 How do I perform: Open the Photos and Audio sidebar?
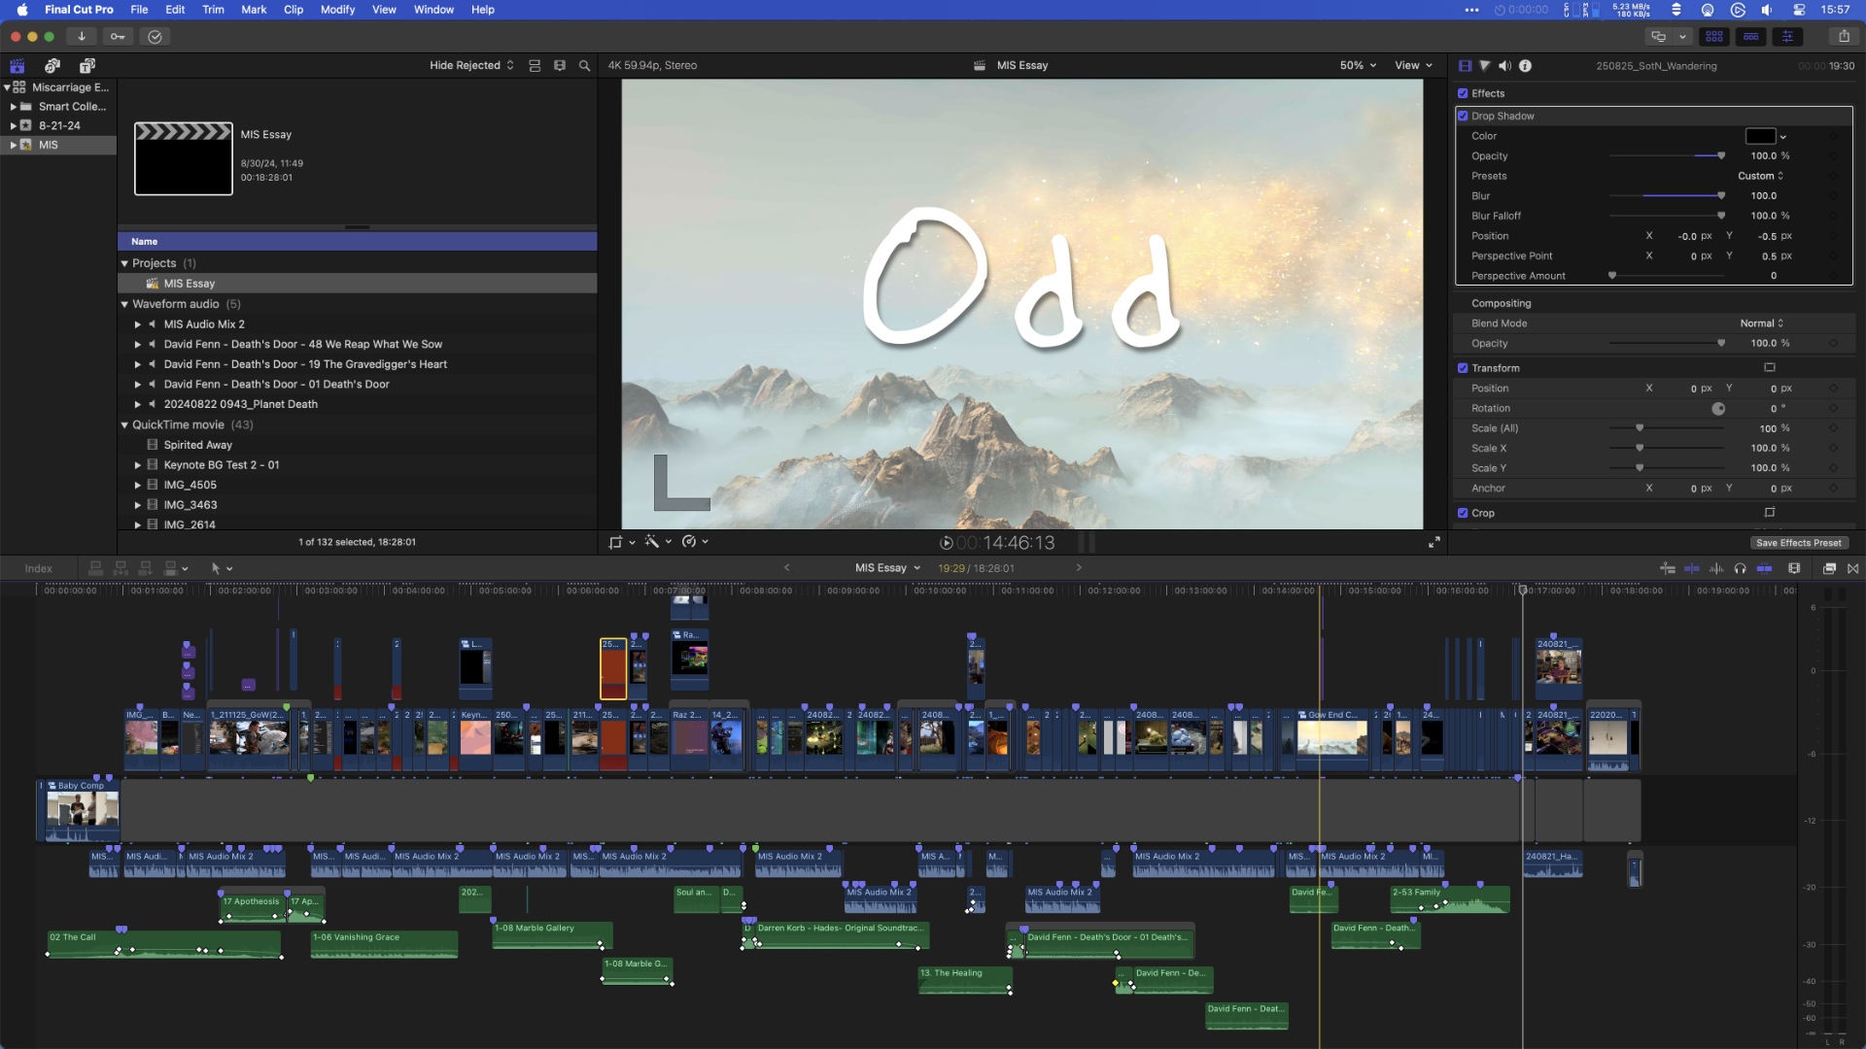point(52,65)
